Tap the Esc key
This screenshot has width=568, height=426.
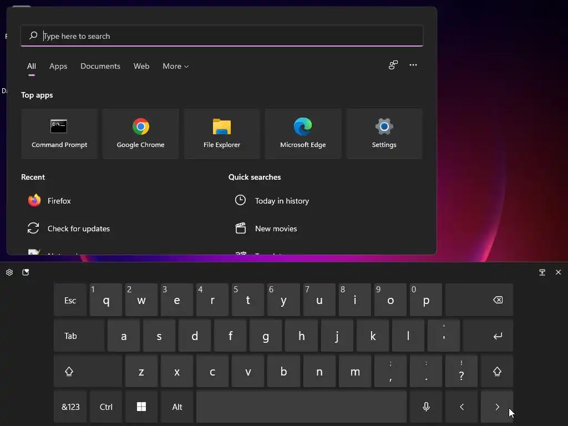[x=70, y=300]
